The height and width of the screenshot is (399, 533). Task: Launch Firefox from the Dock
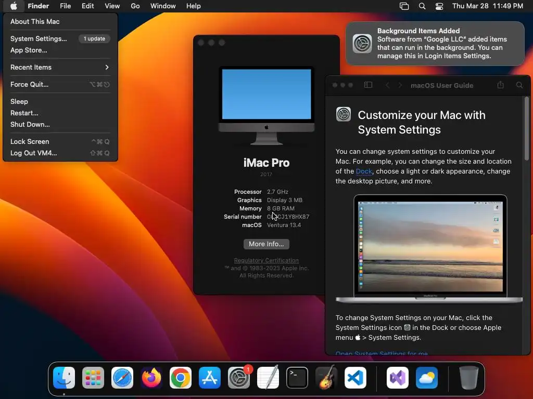point(151,378)
